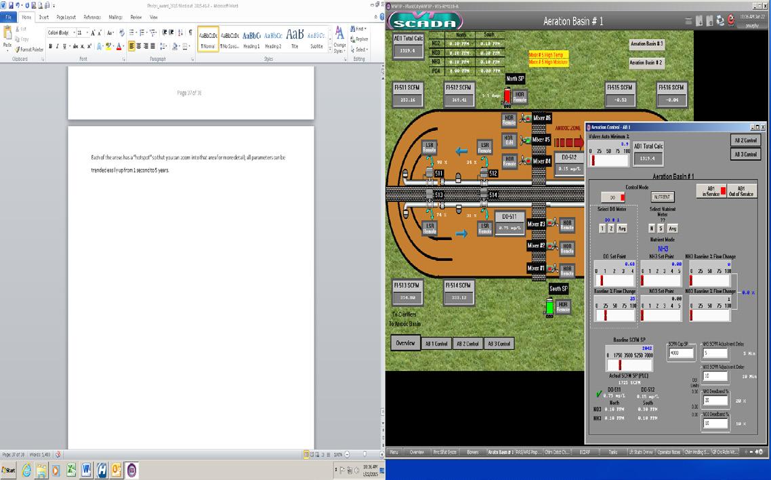Switch to the Mailings ribbon tab
771x480 pixels.
[x=116, y=17]
